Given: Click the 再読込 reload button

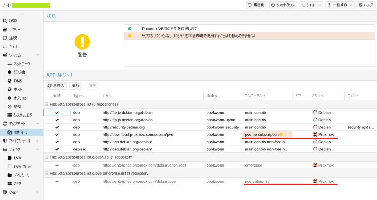Looking at the screenshot, I should pos(56,86).
